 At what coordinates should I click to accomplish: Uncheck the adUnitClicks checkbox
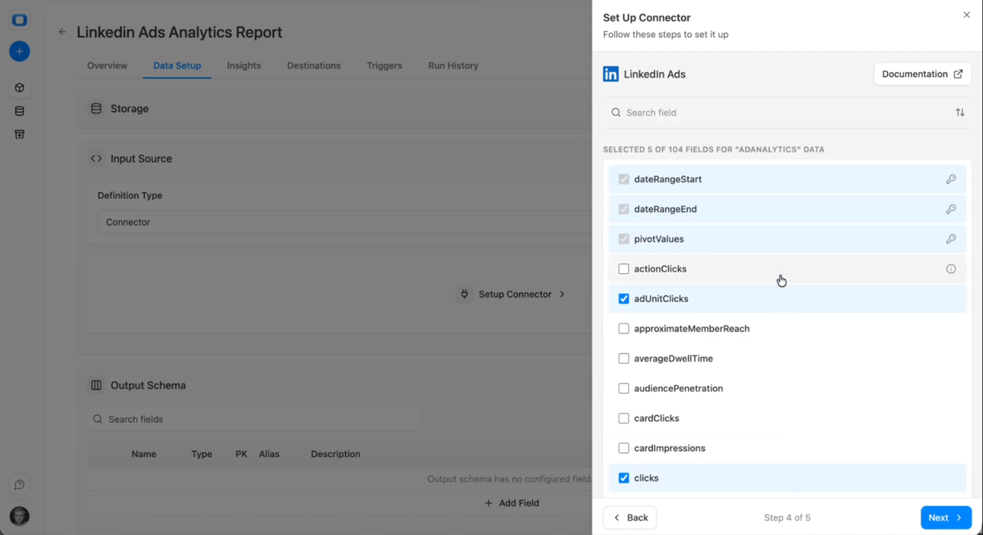[x=624, y=298]
